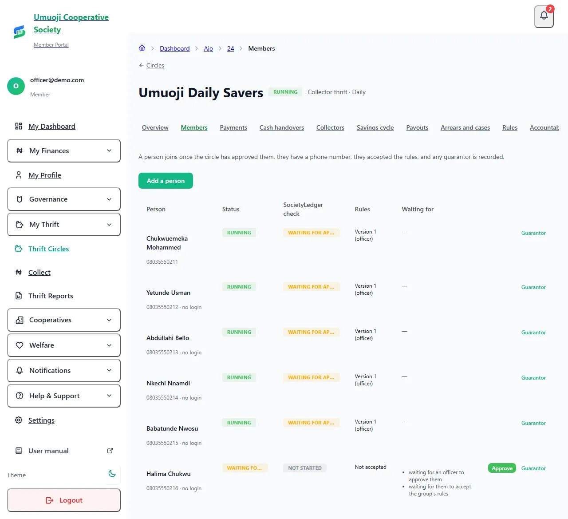
Task: Open the Payouts tab
Action: coord(417,127)
